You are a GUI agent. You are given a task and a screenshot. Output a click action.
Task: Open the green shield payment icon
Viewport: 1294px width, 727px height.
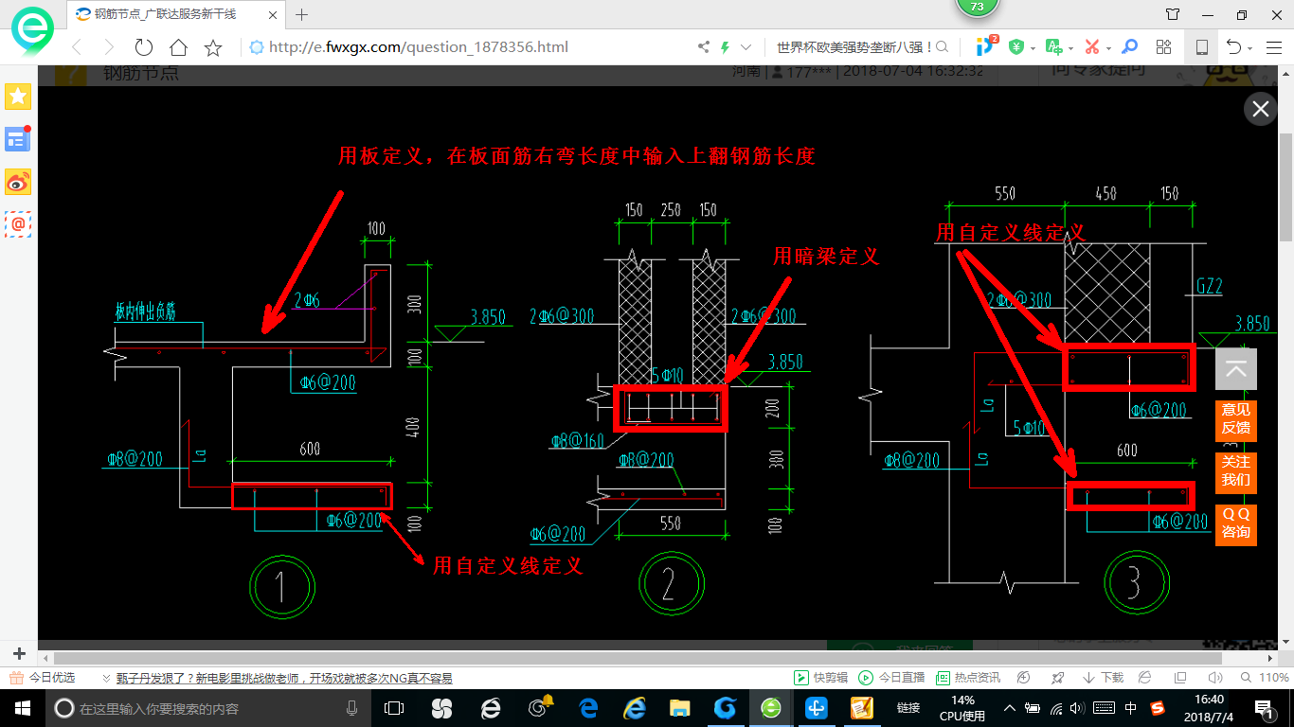(x=1016, y=46)
